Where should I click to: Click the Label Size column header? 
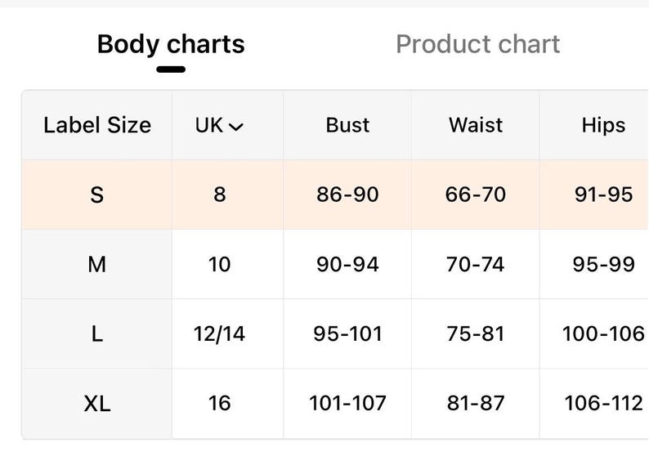(97, 125)
